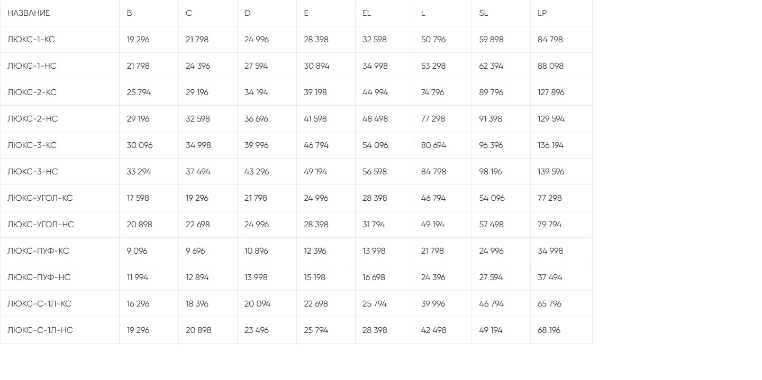762x380 pixels.
Task: Select the 41 598 price cell
Action: (315, 119)
